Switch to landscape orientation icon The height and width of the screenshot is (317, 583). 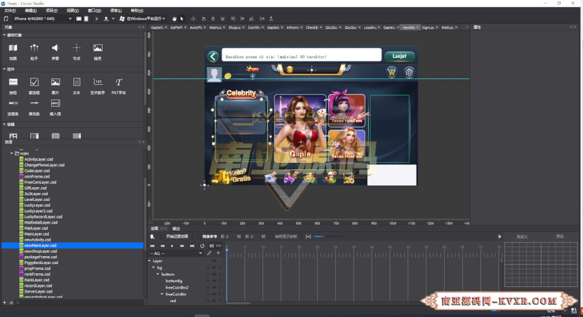(79, 19)
